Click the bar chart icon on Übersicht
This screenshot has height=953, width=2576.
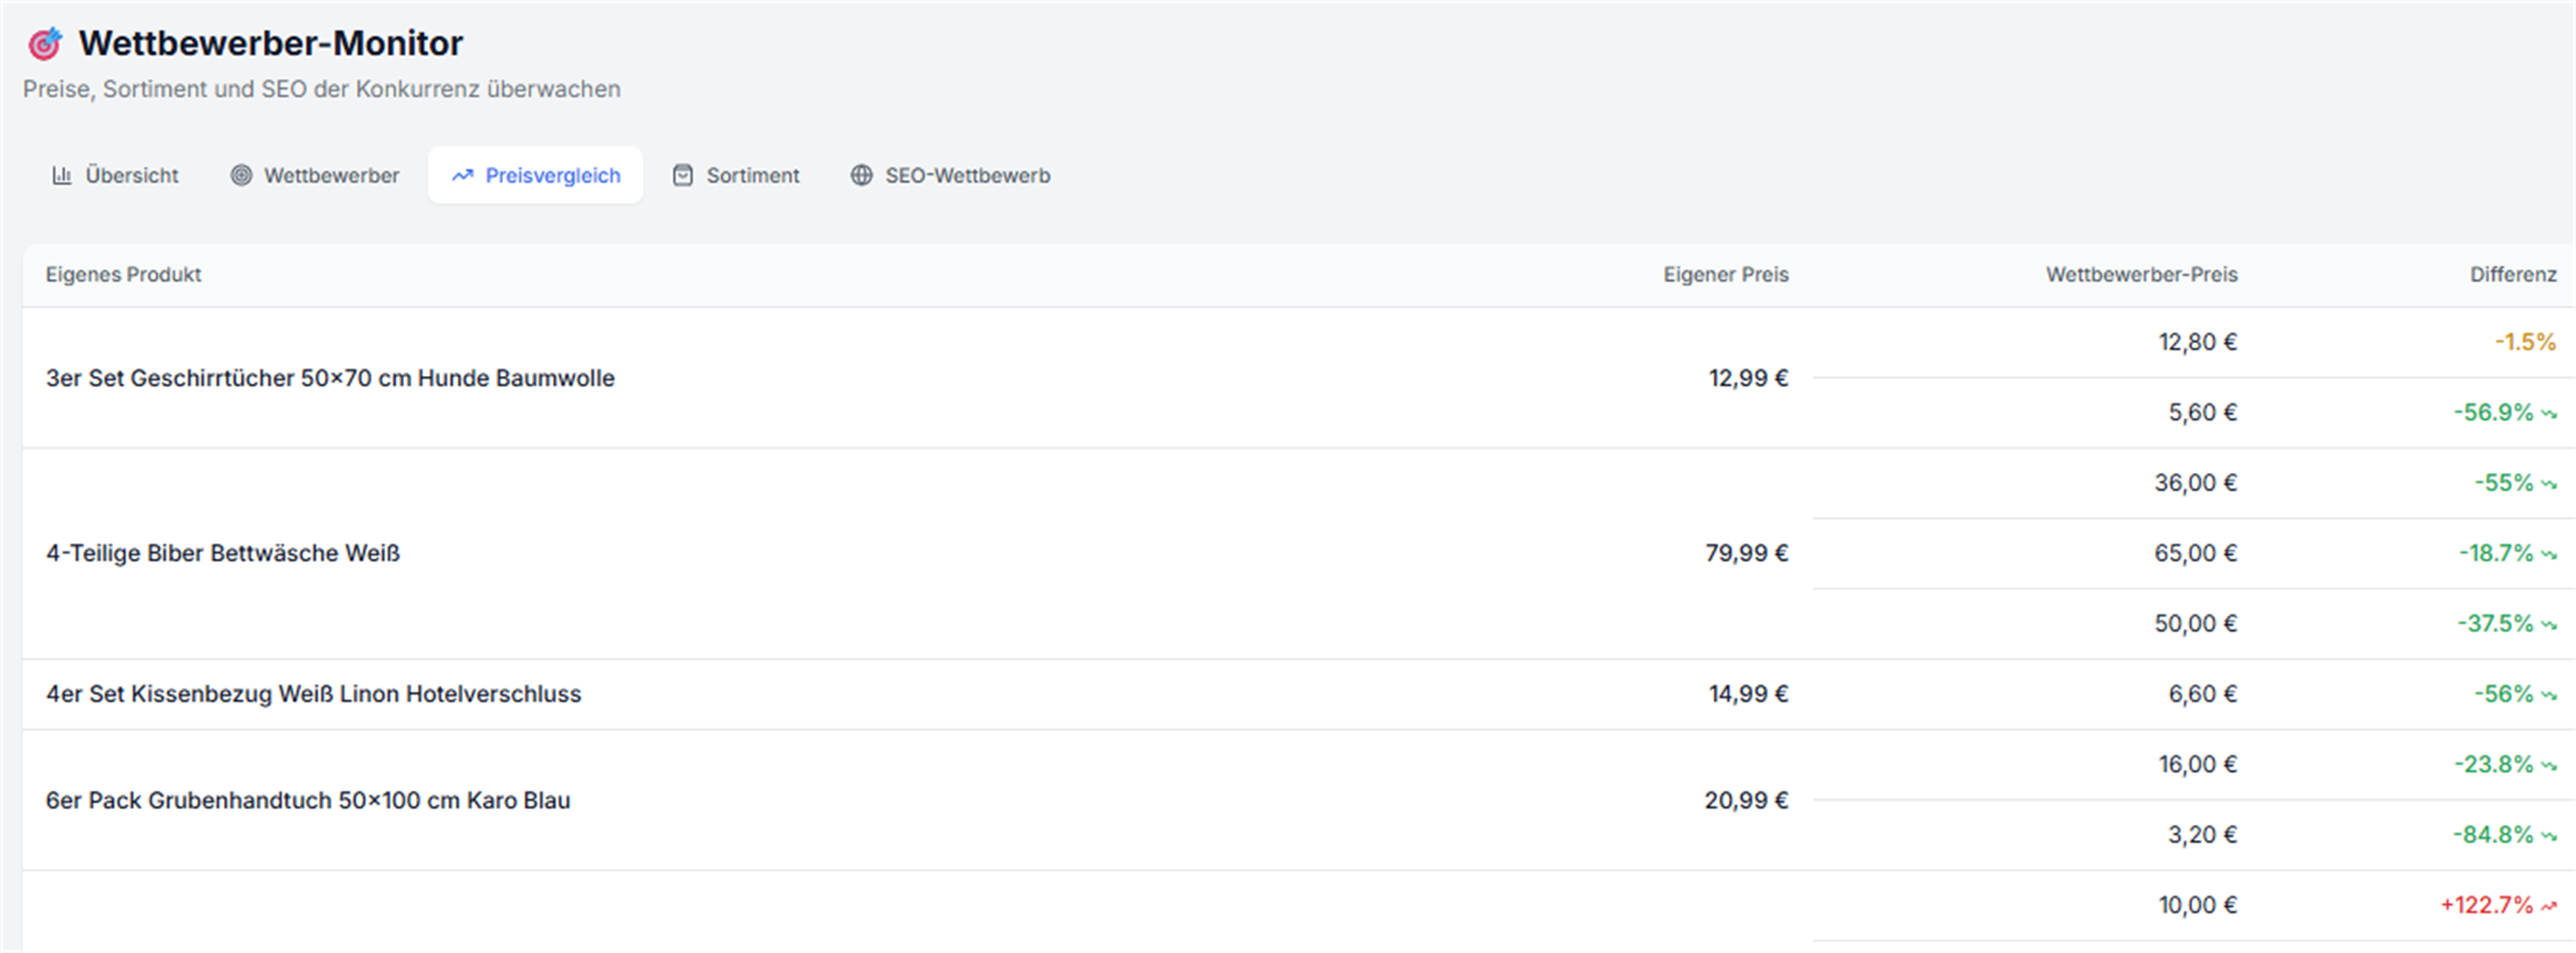pyautogui.click(x=62, y=176)
